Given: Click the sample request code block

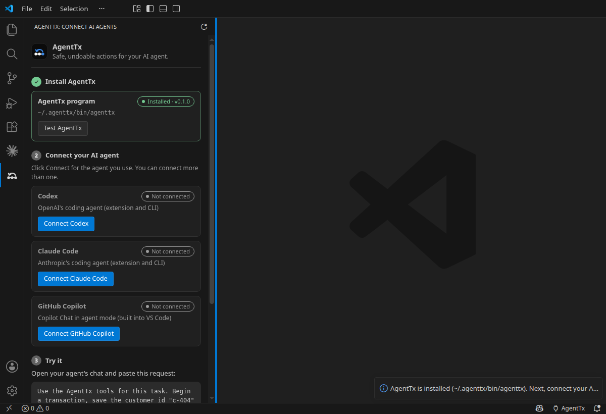Looking at the screenshot, I should point(116,392).
